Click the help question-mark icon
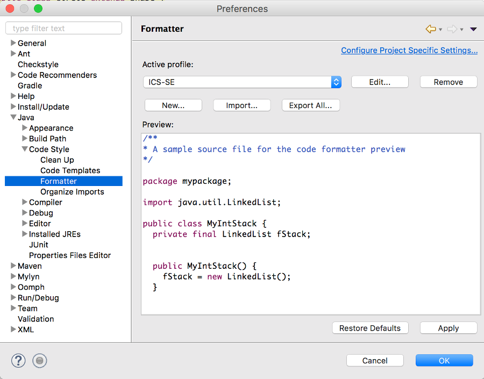Screen dimensions: 484x379 [x=18, y=360]
